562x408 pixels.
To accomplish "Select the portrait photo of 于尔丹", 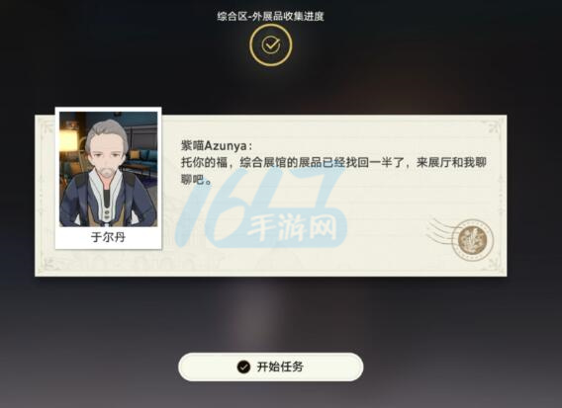I will (108, 169).
